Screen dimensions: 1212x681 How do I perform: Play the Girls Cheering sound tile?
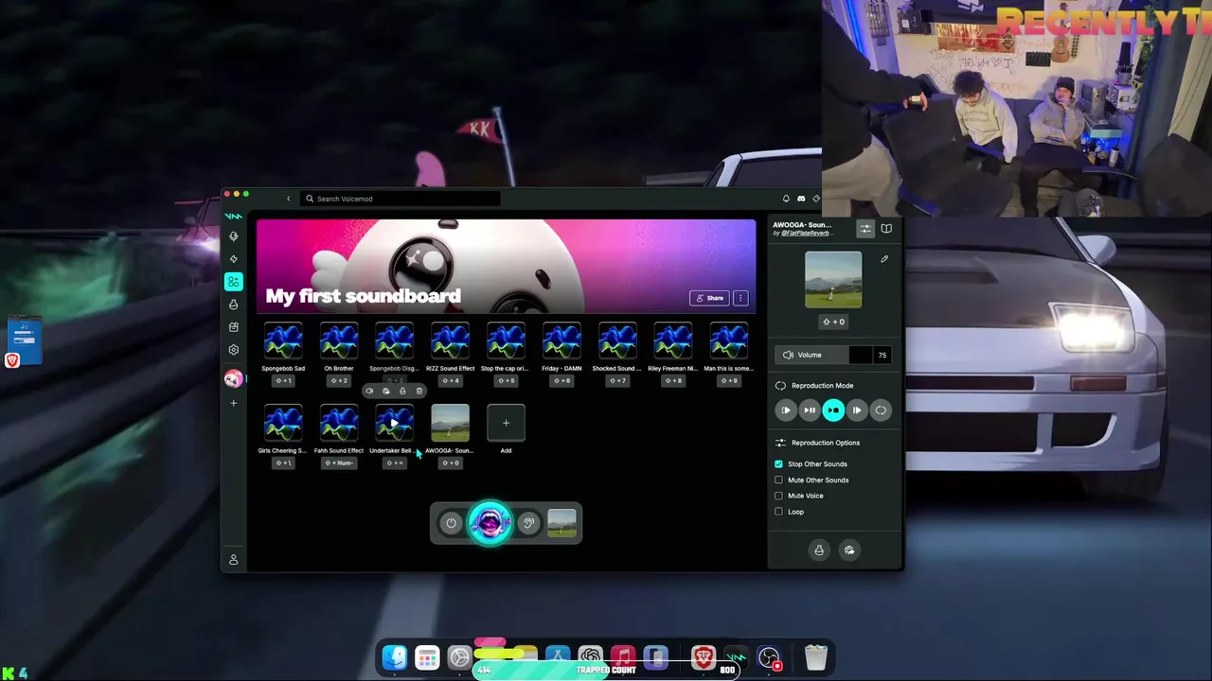[283, 423]
